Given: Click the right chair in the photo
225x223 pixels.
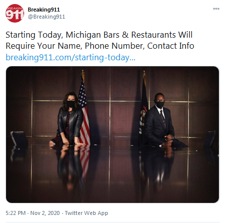Looking at the screenshot, I should pos(210,139).
